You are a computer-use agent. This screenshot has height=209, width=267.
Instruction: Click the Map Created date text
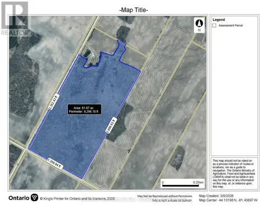coord(216,196)
